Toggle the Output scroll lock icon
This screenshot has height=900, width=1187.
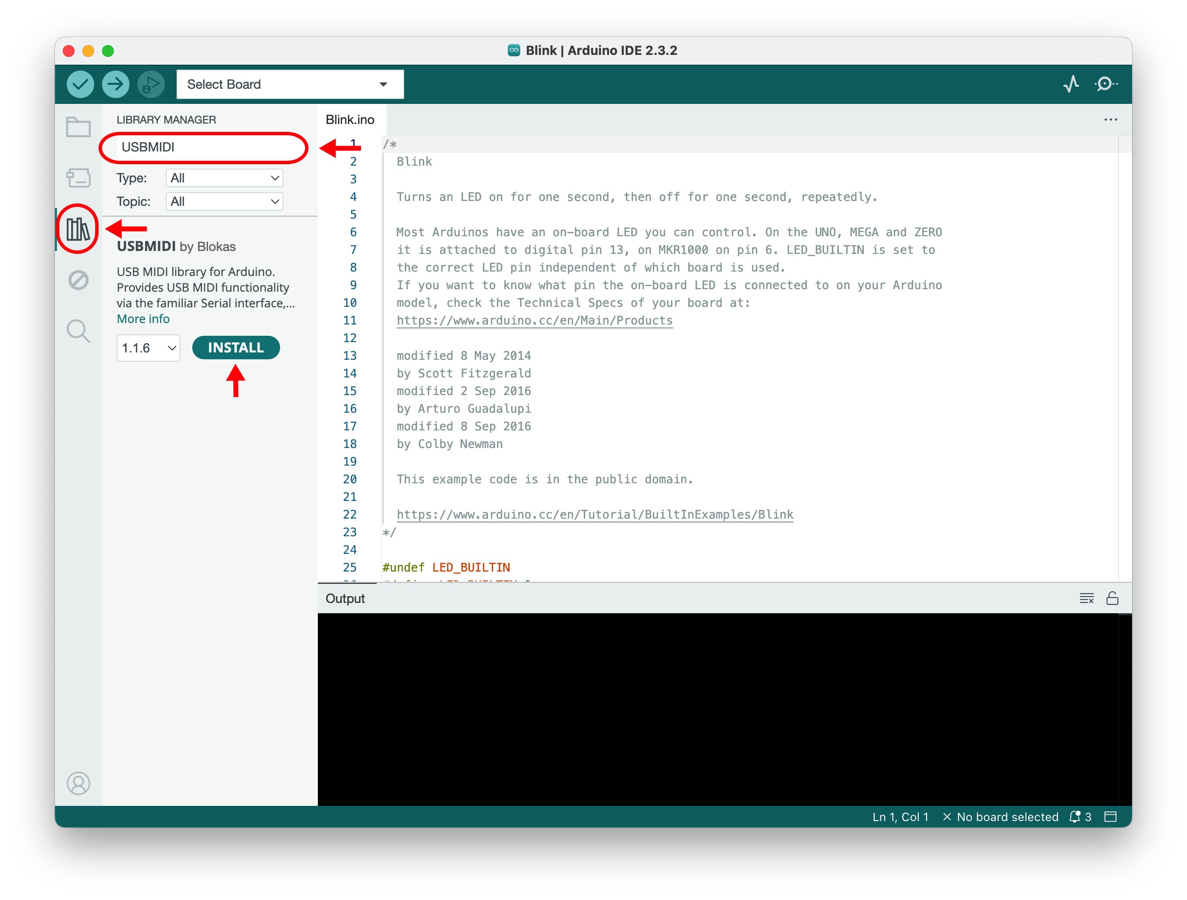coord(1112,598)
